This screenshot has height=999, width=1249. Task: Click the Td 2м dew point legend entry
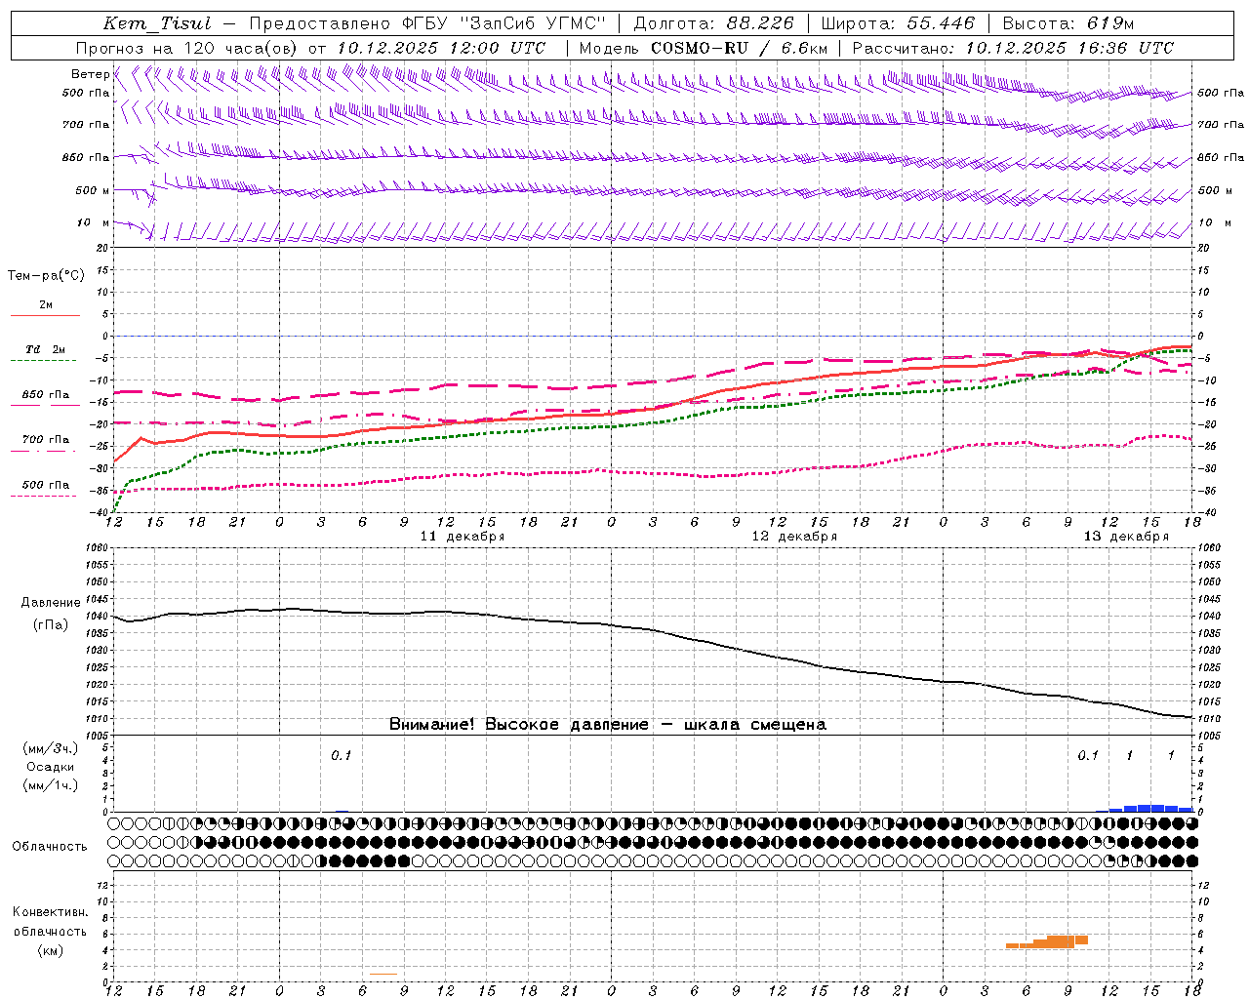tap(46, 349)
